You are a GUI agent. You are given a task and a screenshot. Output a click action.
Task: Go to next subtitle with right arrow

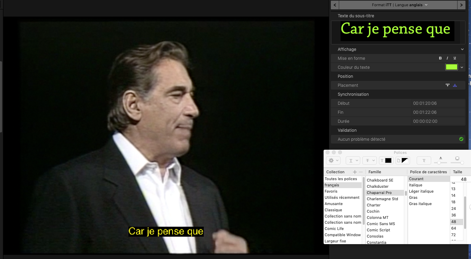click(461, 5)
